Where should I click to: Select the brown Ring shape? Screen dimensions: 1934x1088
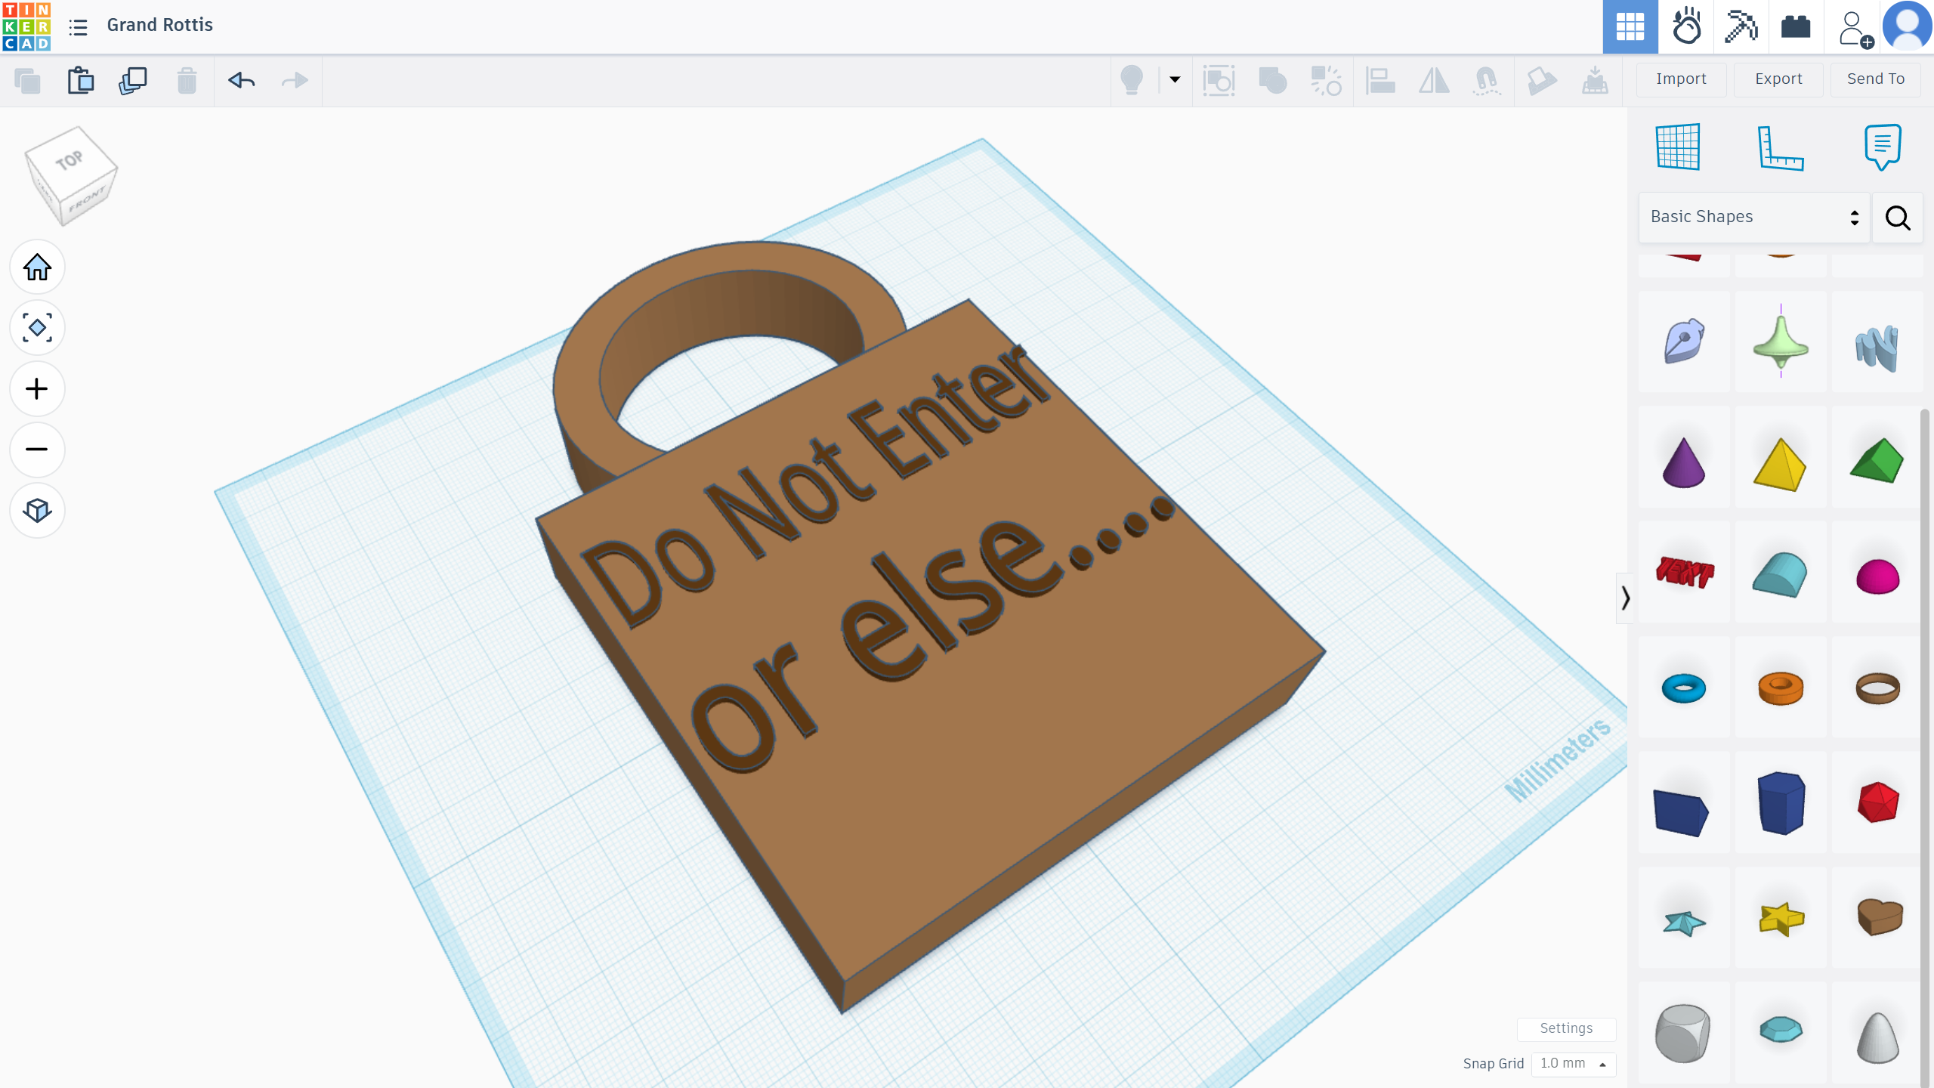(1877, 688)
